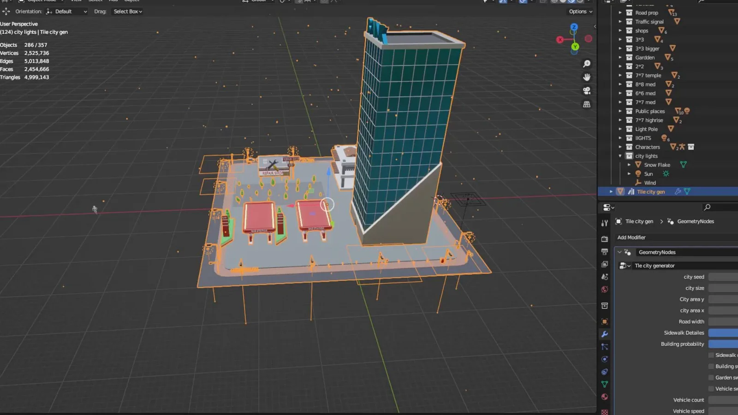738x415 pixels.
Task: Open the Orientation Default dropdown
Action: click(67, 12)
